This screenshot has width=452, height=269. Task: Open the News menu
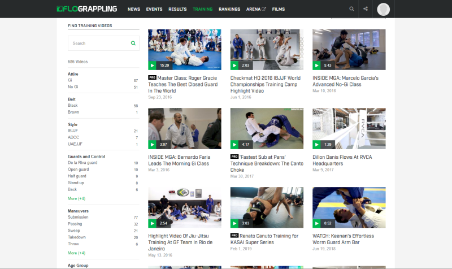(x=134, y=9)
